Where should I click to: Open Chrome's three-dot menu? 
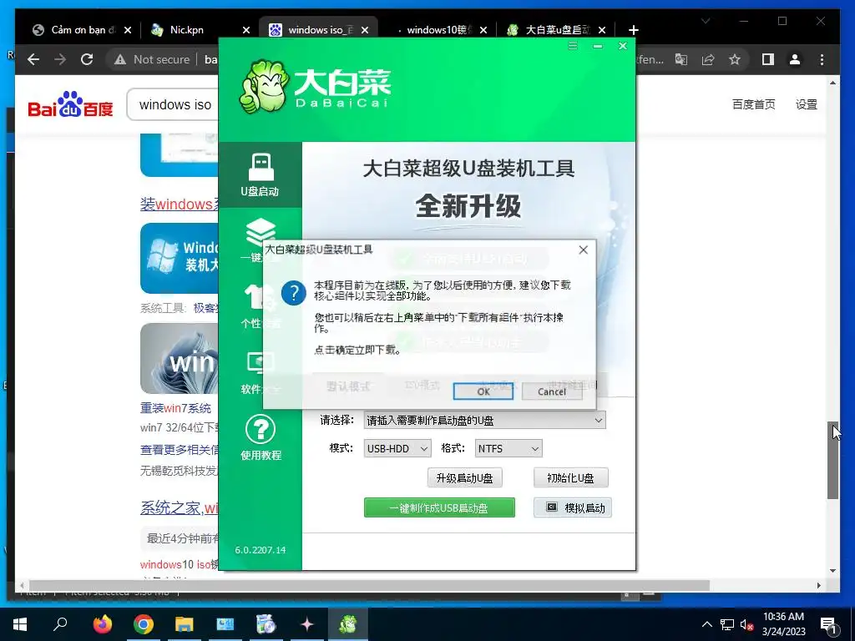[x=822, y=59]
